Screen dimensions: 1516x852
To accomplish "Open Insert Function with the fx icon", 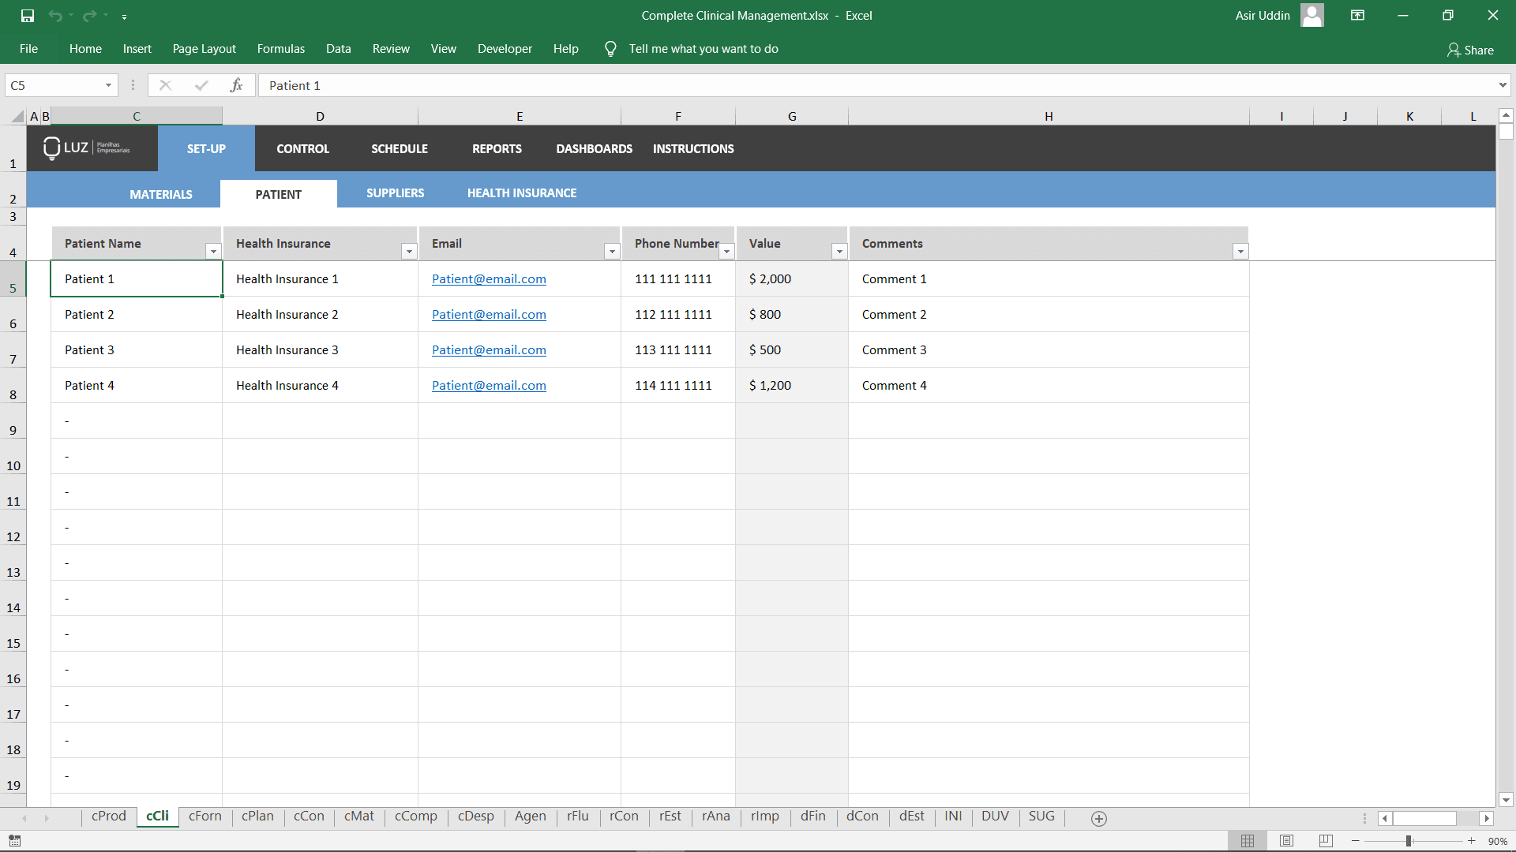I will (x=237, y=84).
